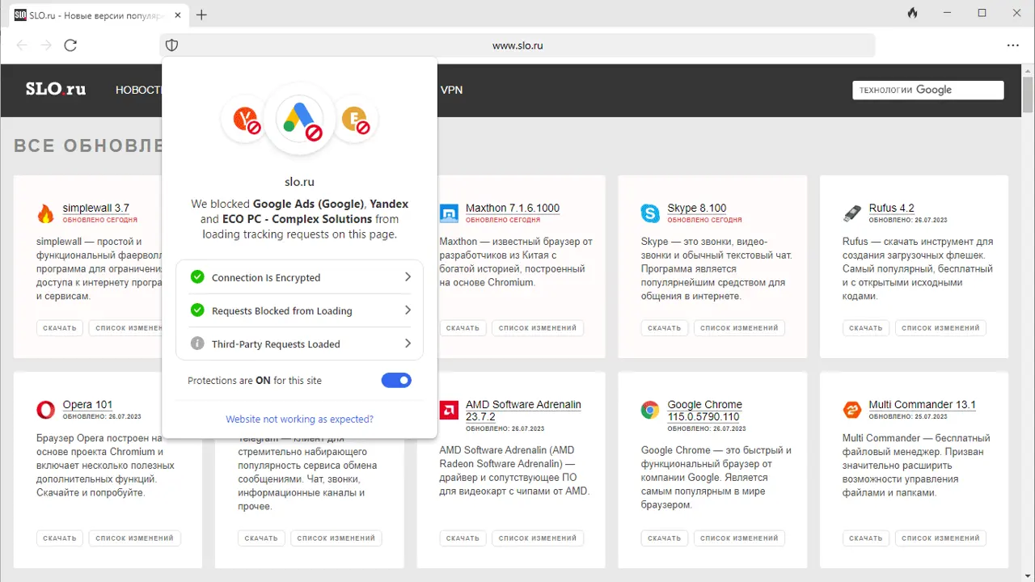The image size is (1035, 582).
Task: Open a new tab with plus icon
Action: click(201, 15)
